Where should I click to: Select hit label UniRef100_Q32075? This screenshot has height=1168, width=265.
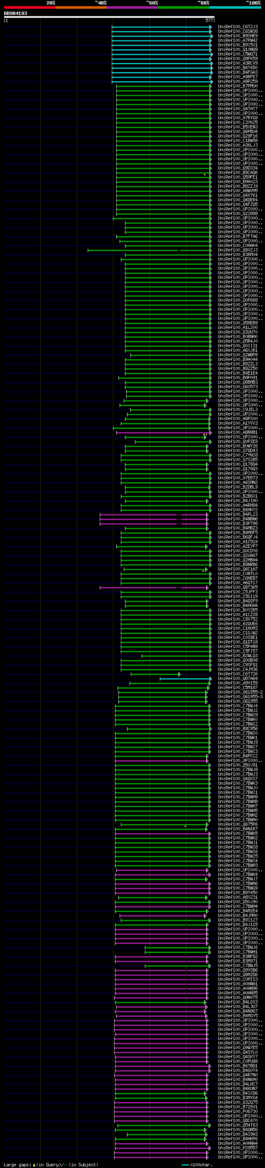pos(238,1102)
